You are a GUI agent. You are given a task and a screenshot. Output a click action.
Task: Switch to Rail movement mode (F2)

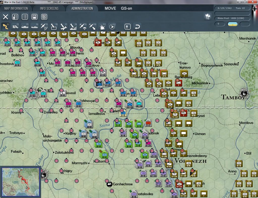[15, 26]
